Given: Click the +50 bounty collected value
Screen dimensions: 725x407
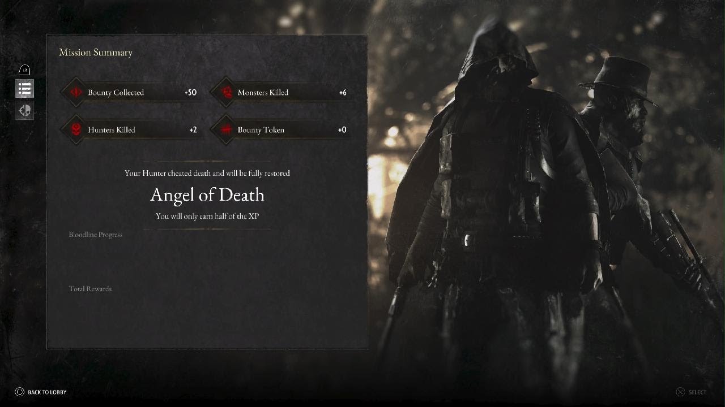Looking at the screenshot, I should [190, 92].
